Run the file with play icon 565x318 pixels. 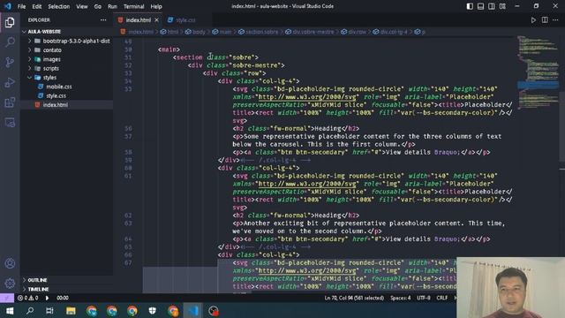pyautogui.click(x=533, y=20)
